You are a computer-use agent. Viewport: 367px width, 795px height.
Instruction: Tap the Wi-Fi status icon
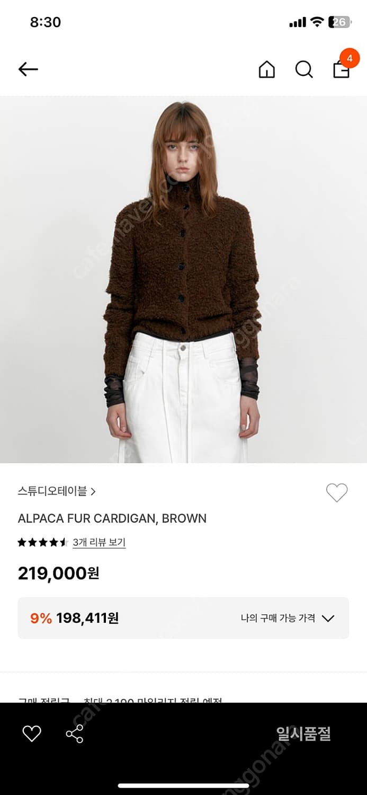pyautogui.click(x=317, y=22)
